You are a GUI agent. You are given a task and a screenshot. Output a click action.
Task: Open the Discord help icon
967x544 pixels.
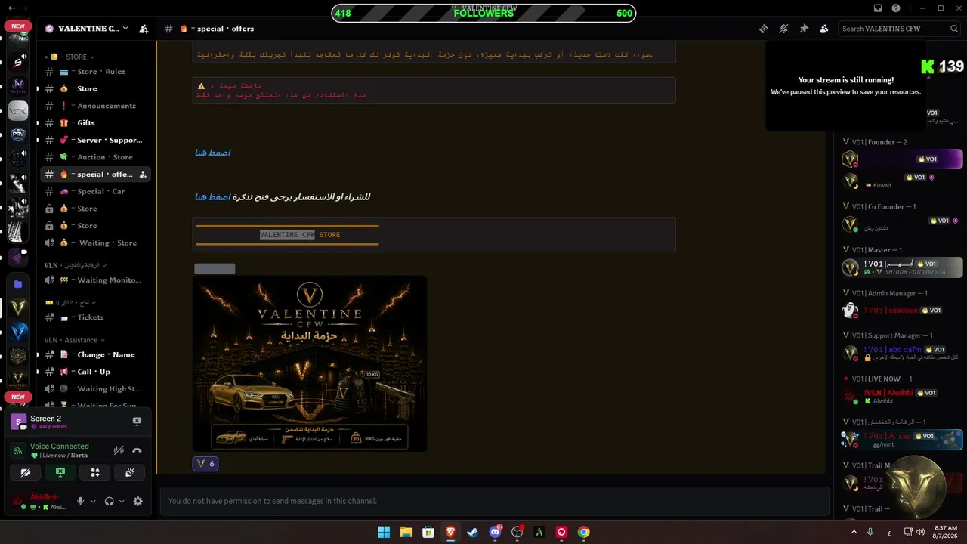click(896, 8)
